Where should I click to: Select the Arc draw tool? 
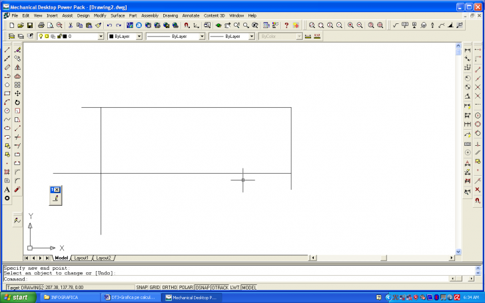click(7, 102)
